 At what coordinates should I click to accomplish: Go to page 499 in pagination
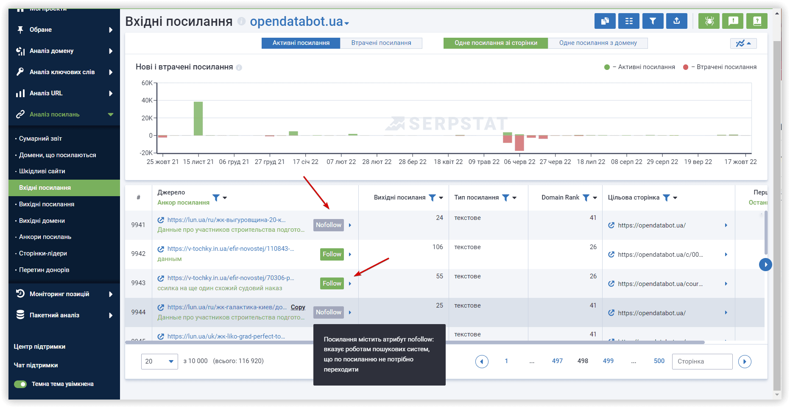(x=608, y=361)
